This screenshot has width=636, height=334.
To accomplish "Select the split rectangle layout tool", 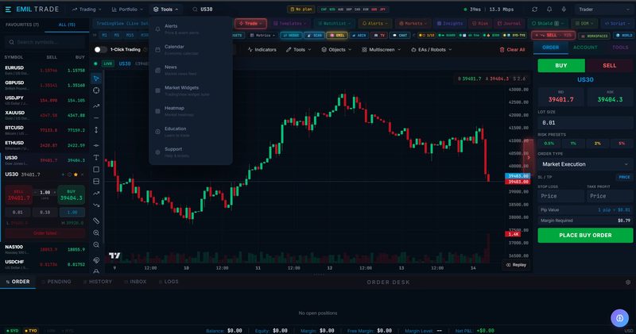I will (x=96, y=182).
